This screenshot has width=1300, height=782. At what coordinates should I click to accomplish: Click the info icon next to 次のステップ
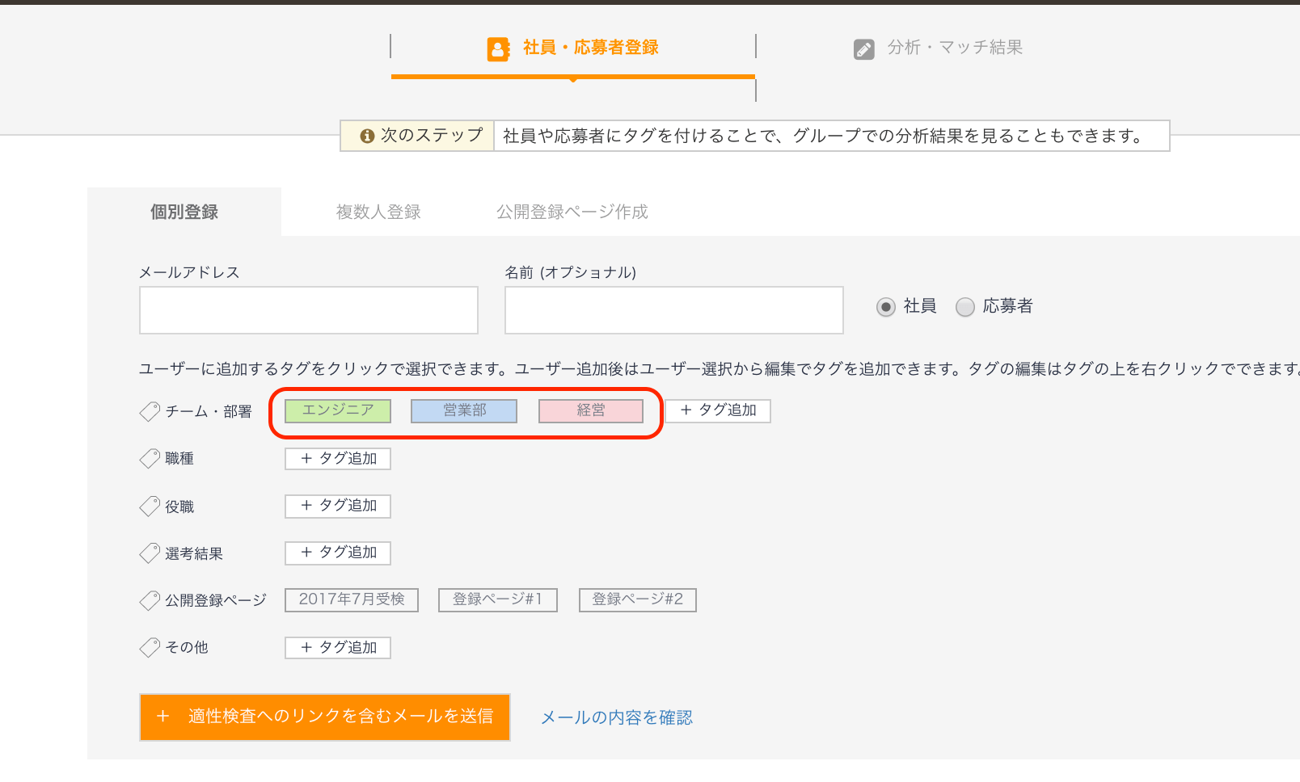[x=367, y=136]
